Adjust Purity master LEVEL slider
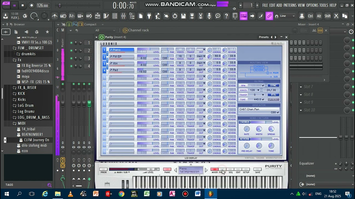355x199 pixels. [149, 169]
